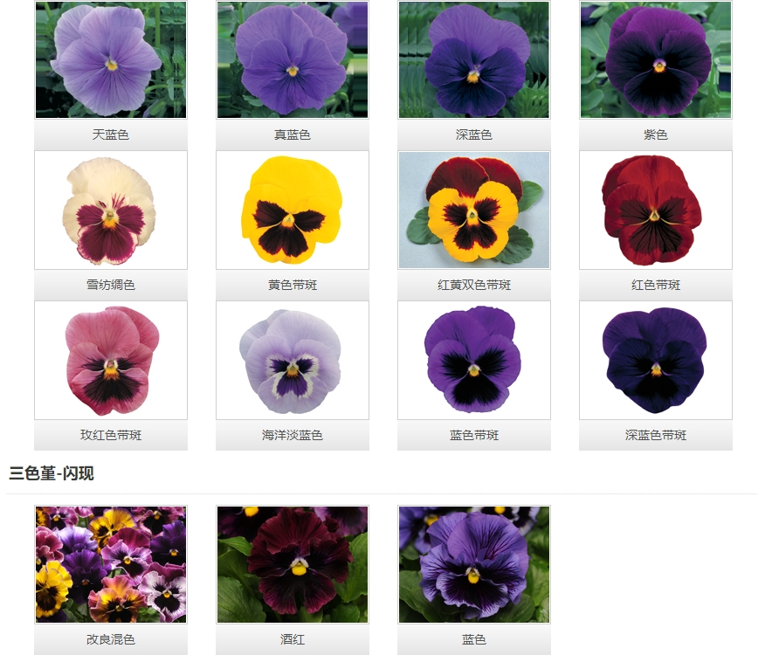Click the 三色堇-闪现 section heading
The width and height of the screenshot is (765, 662).
[52, 473]
